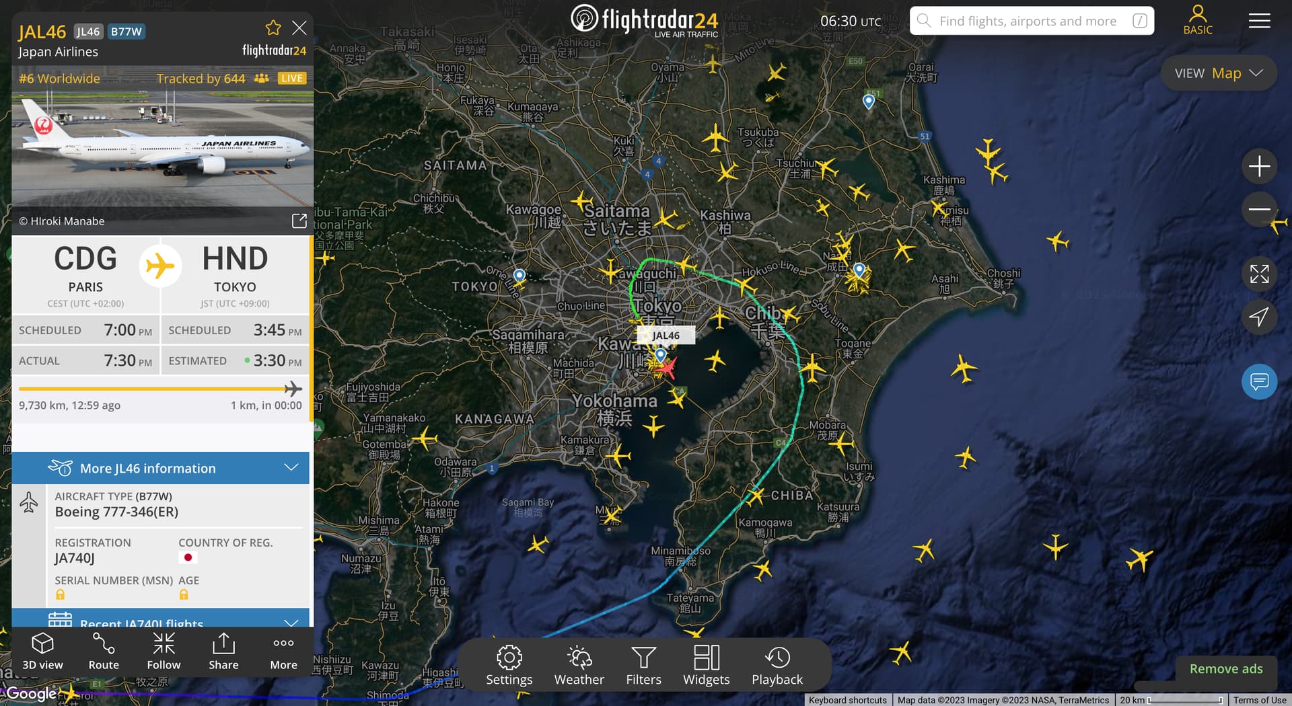Click the map scale 20 km indicator

[1171, 700]
